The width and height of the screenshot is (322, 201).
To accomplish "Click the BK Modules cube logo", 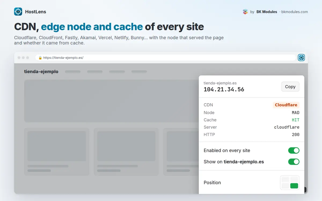I will [x=245, y=12].
